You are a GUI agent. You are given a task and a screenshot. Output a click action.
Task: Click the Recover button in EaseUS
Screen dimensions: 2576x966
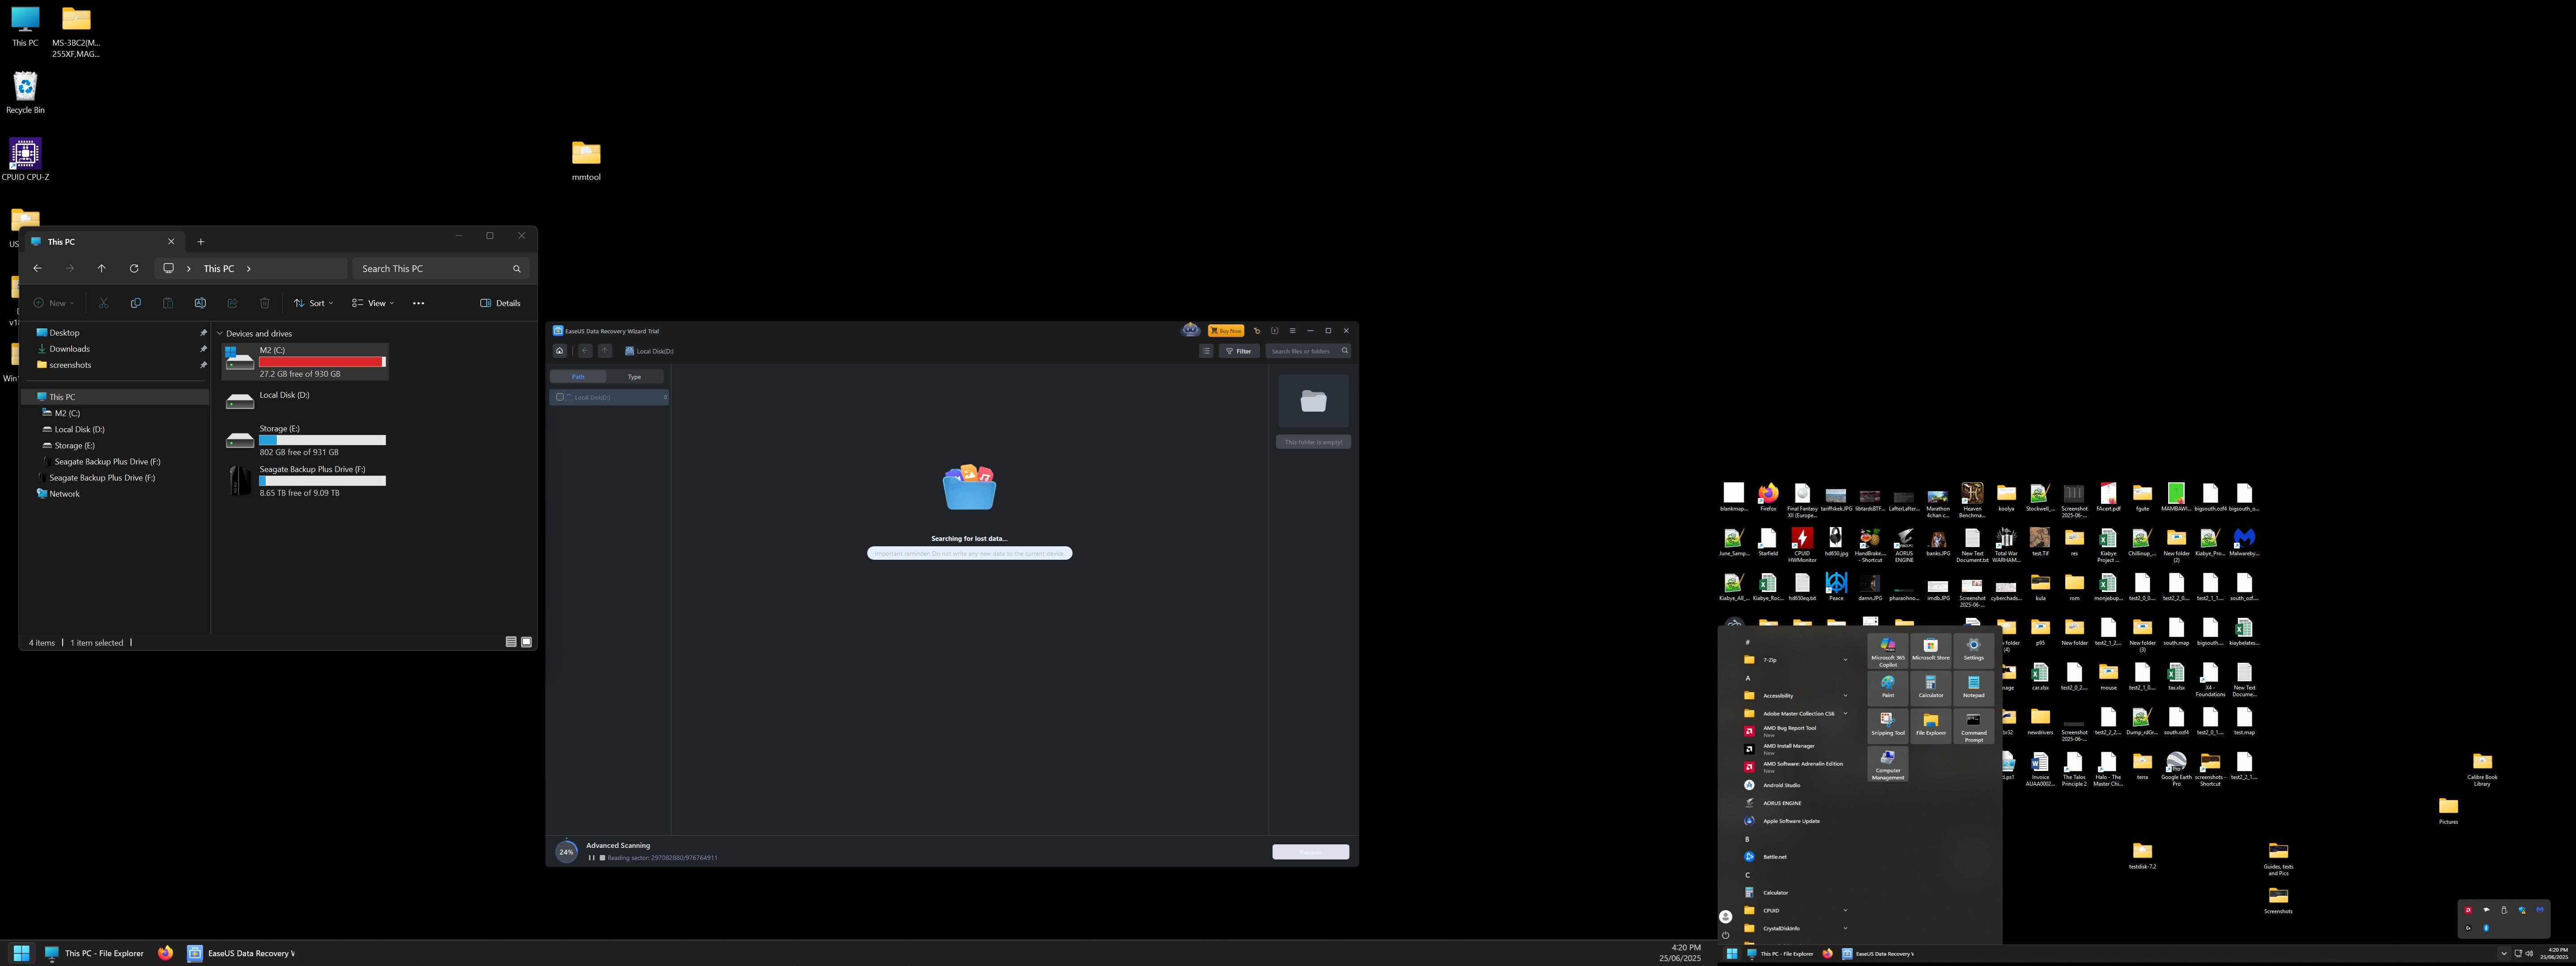(1310, 852)
